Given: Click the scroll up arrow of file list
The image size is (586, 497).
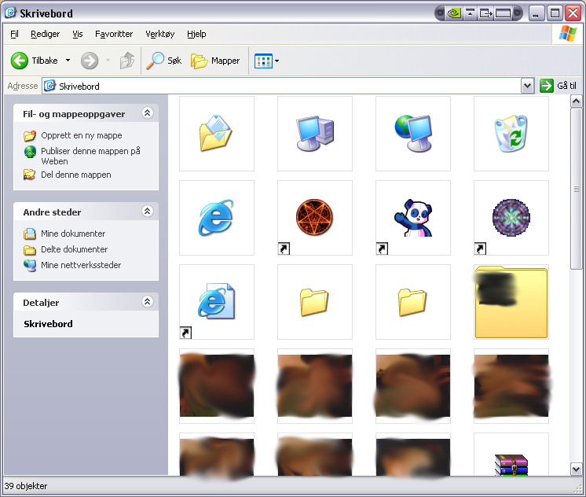Looking at the screenshot, I should pos(576,101).
